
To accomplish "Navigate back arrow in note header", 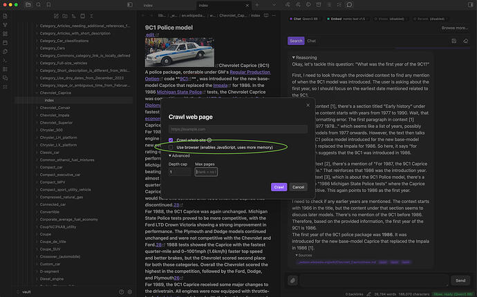I will [x=143, y=15].
